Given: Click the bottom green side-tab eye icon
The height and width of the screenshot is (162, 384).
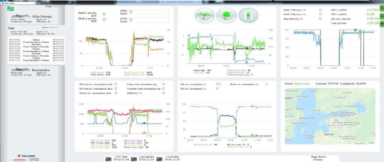Looking at the screenshot, I should click(x=381, y=24).
